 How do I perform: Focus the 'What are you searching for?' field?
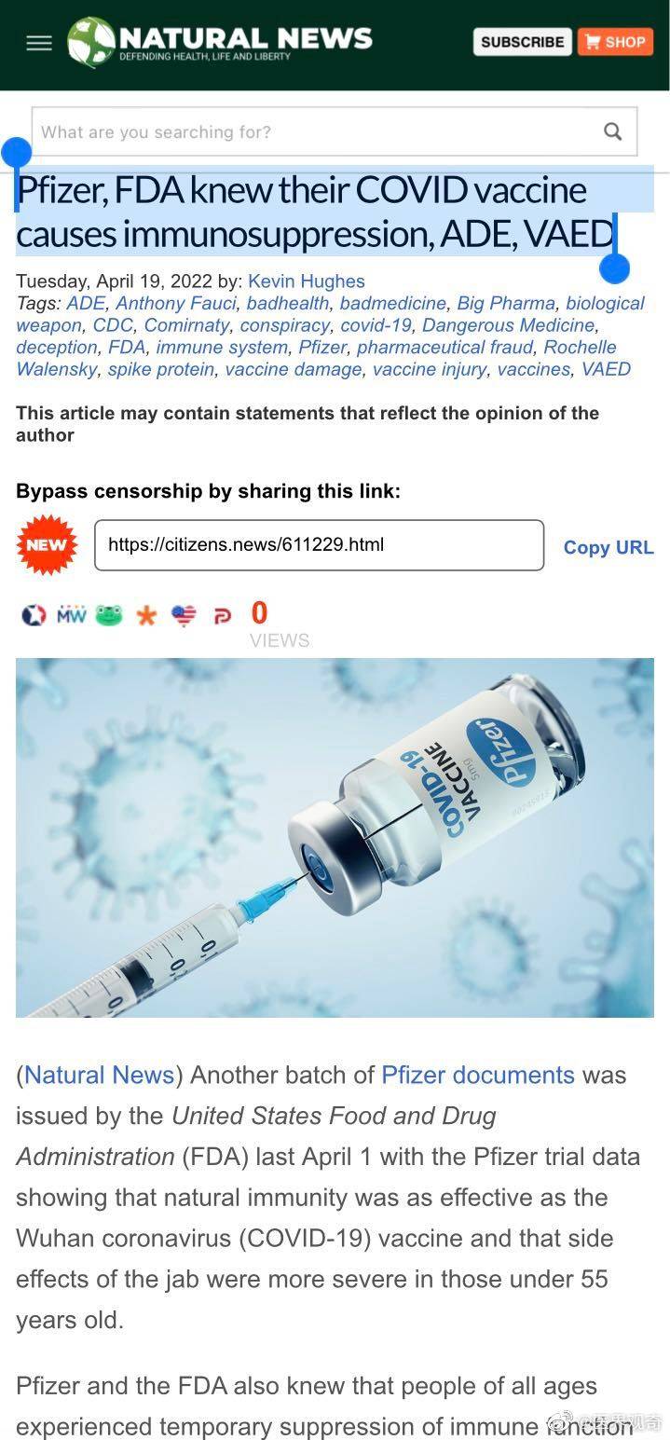[x=317, y=131]
